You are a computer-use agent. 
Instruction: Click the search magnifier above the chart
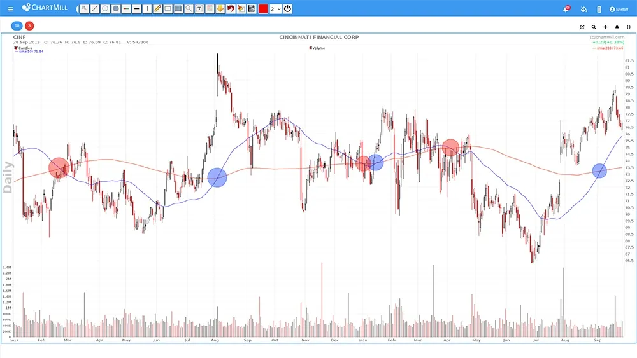(594, 27)
